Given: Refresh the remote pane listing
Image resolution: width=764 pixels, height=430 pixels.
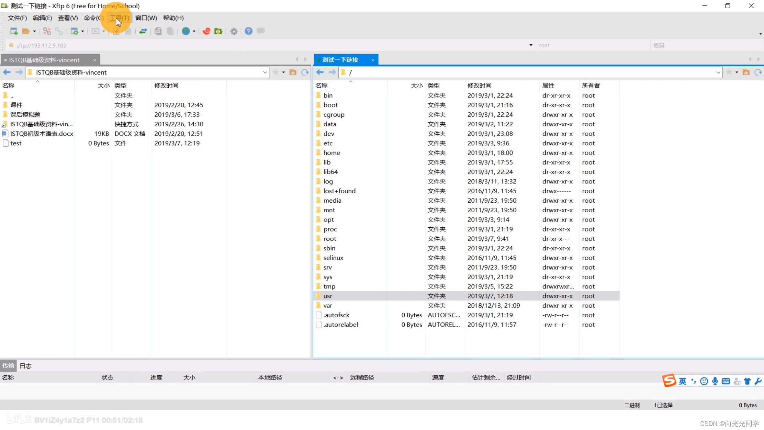Looking at the screenshot, I should click(758, 72).
